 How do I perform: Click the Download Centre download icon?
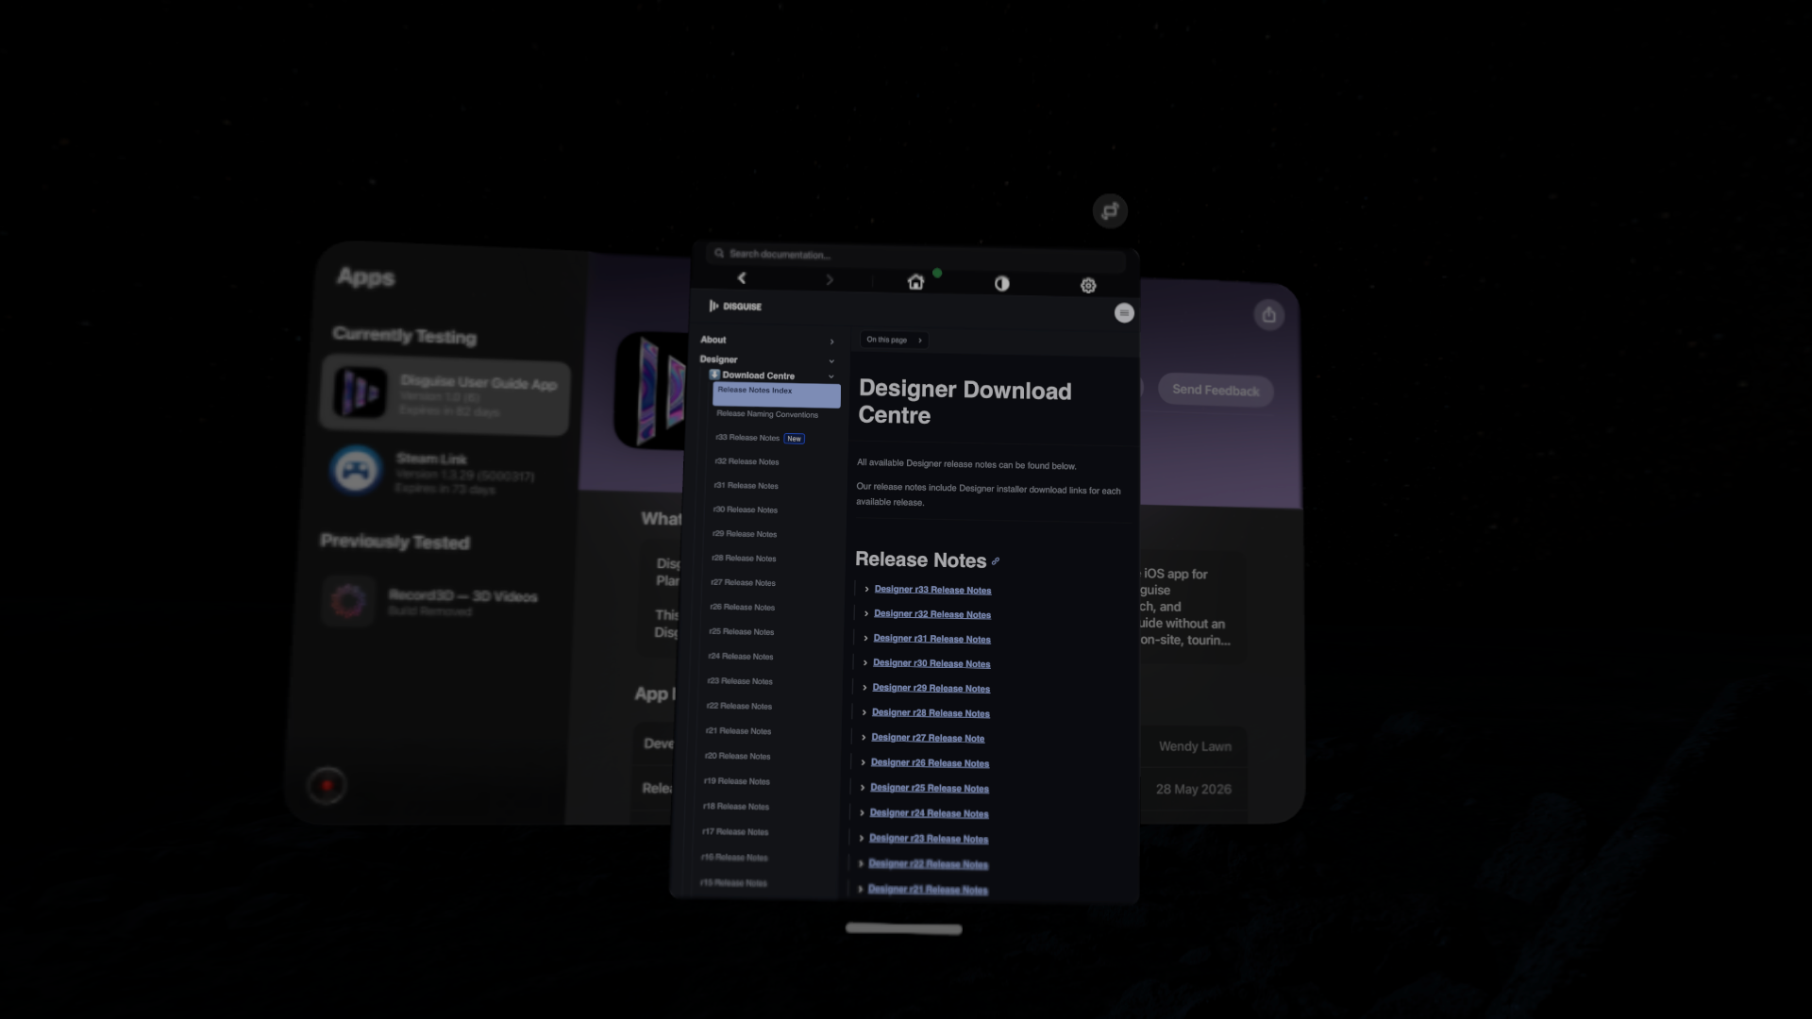(714, 375)
